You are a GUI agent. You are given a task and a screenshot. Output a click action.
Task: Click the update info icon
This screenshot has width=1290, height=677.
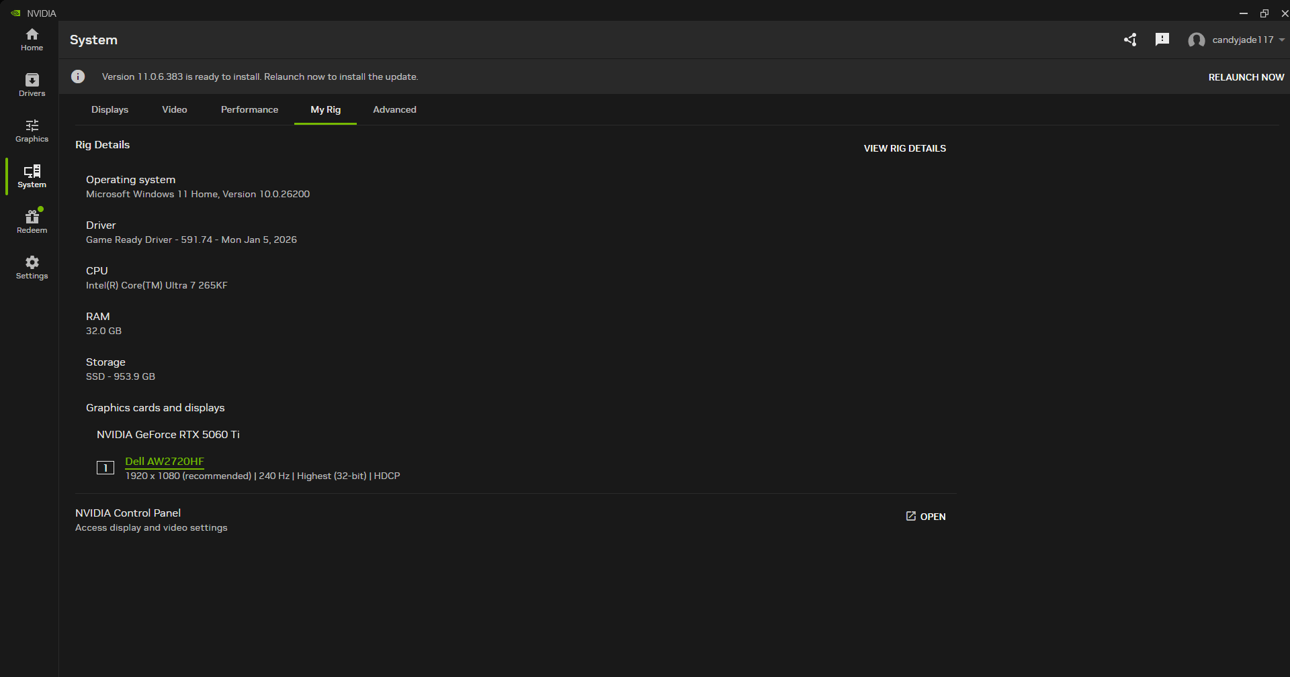[78, 76]
